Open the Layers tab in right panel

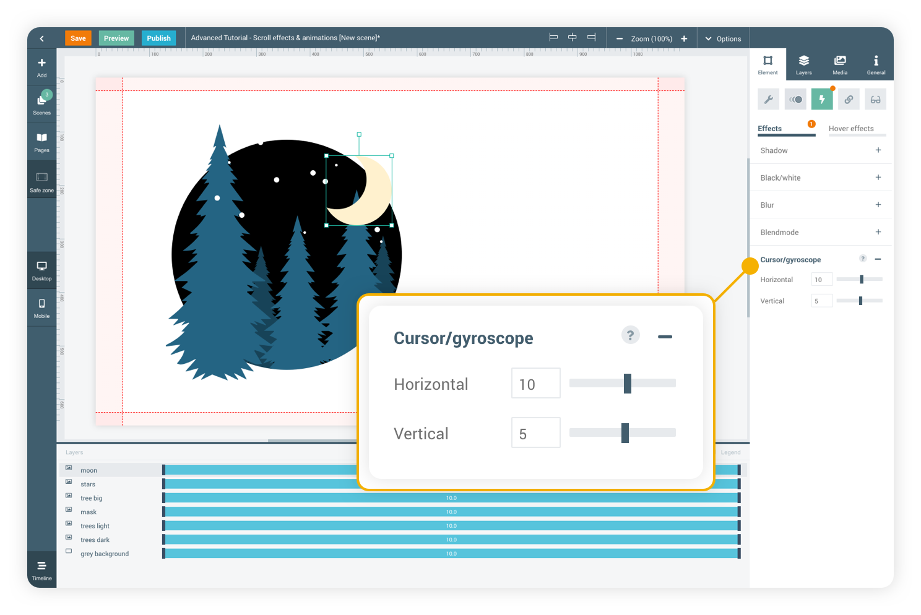click(x=803, y=64)
